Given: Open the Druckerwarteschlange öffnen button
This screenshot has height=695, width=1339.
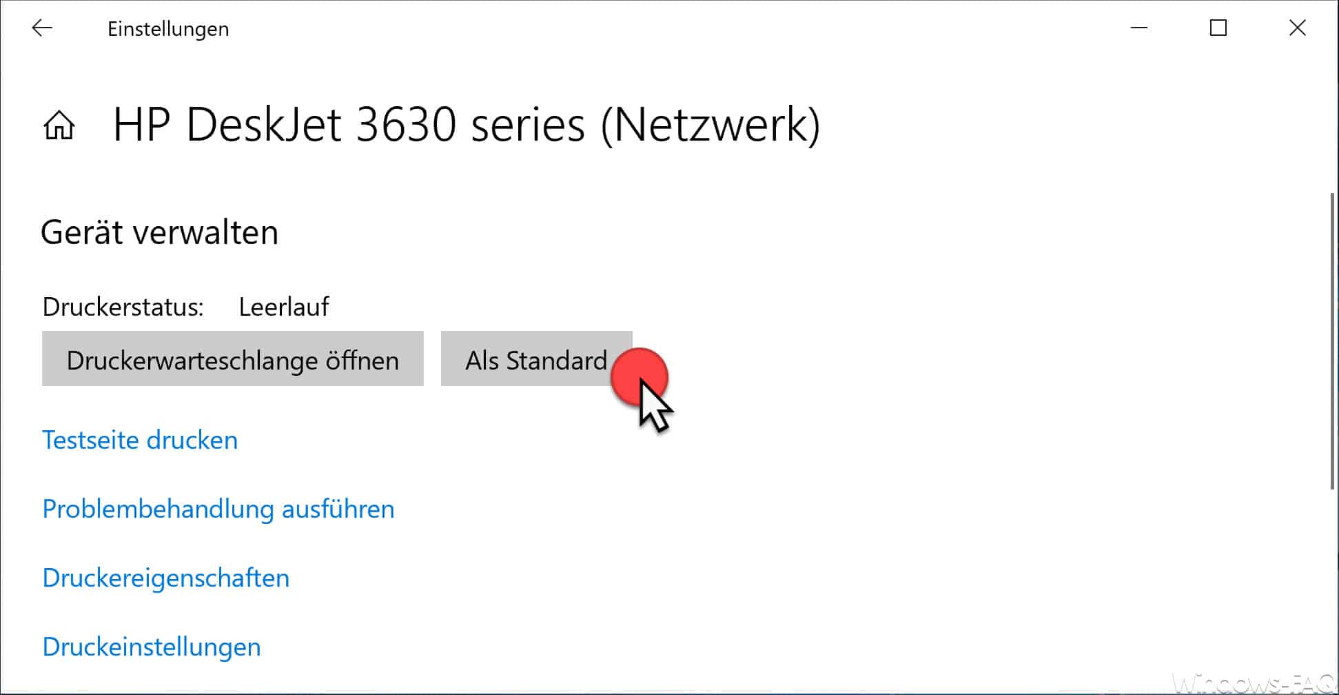Looking at the screenshot, I should click(232, 359).
